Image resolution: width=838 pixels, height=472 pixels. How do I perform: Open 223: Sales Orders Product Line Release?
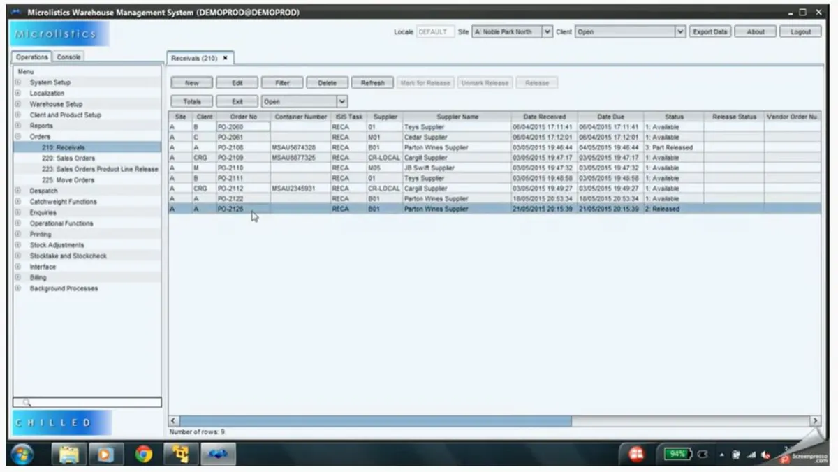tap(100, 169)
